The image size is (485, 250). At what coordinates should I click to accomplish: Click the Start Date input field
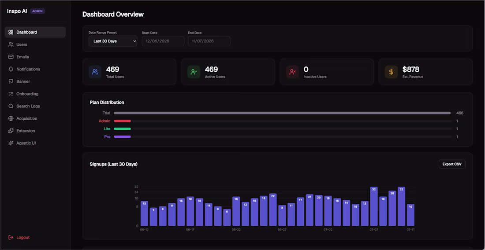click(x=163, y=41)
